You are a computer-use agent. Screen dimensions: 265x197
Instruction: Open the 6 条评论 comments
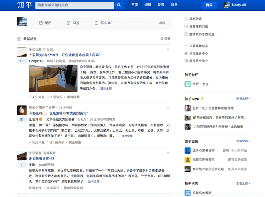coord(51,188)
